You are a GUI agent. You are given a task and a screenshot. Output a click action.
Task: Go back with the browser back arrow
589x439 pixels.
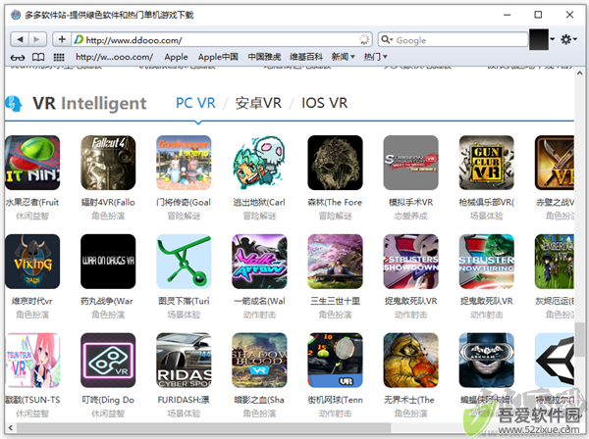(20, 39)
